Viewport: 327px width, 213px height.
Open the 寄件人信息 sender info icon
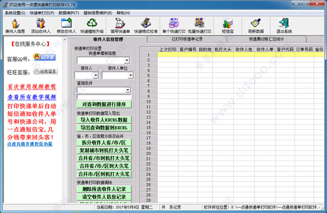pos(15,26)
